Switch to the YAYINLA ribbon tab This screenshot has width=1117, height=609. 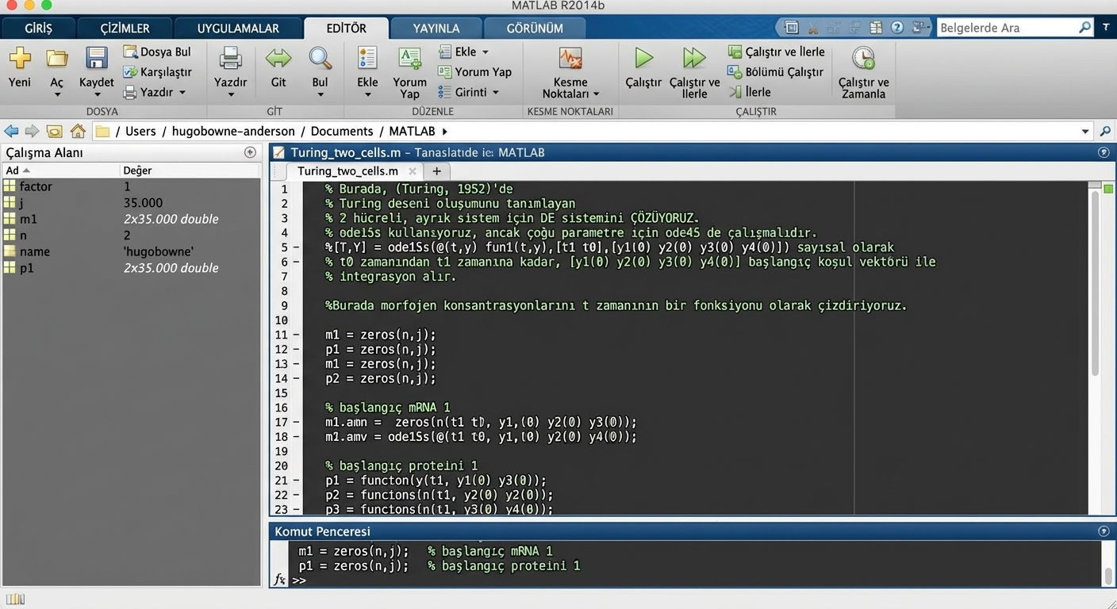[x=436, y=28]
